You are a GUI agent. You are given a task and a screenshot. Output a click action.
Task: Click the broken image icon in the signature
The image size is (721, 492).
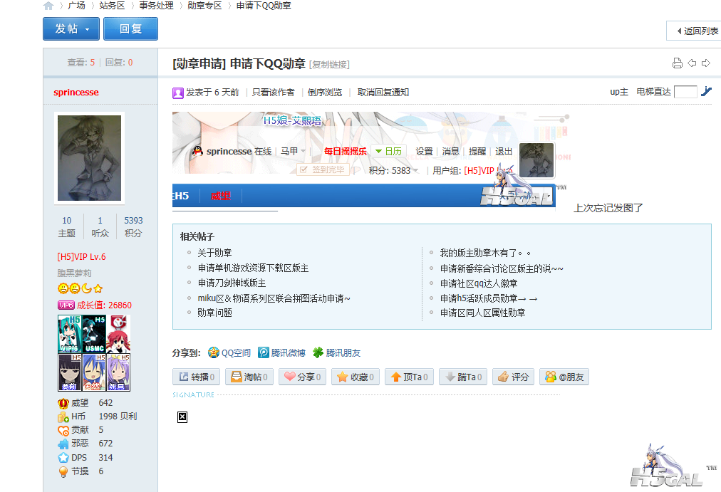click(182, 417)
